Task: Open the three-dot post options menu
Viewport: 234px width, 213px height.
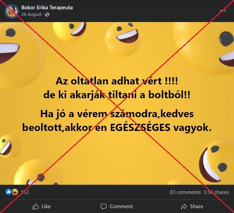Action: tap(223, 11)
